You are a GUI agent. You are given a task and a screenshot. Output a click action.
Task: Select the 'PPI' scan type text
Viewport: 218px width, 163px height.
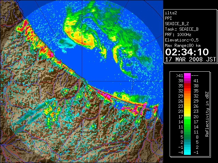click(168, 18)
